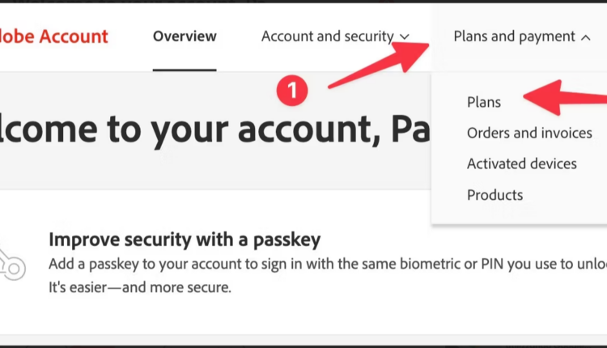Open the Account and security menu label
The image size is (607, 348).
coord(327,36)
